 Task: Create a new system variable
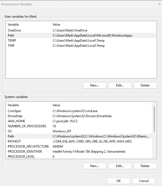tap(94, 166)
